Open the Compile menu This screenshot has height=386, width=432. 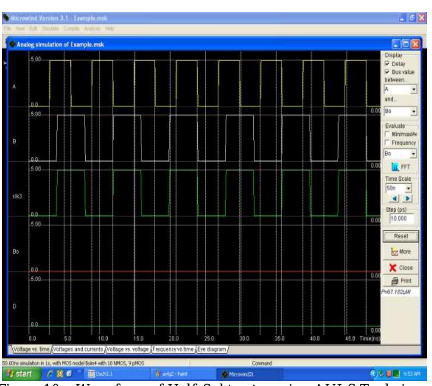pyautogui.click(x=72, y=28)
